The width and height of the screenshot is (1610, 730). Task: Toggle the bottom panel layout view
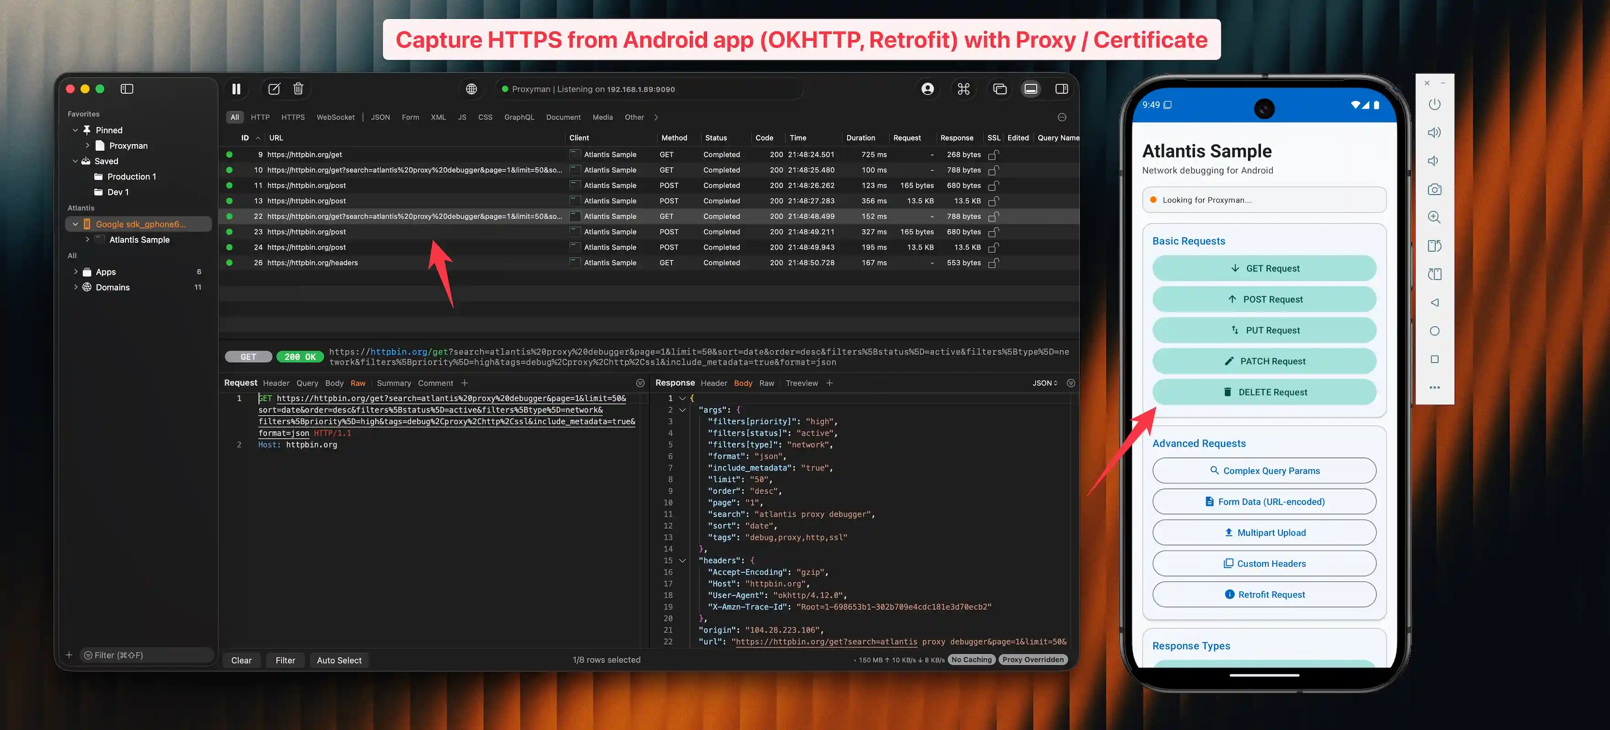[1031, 89]
